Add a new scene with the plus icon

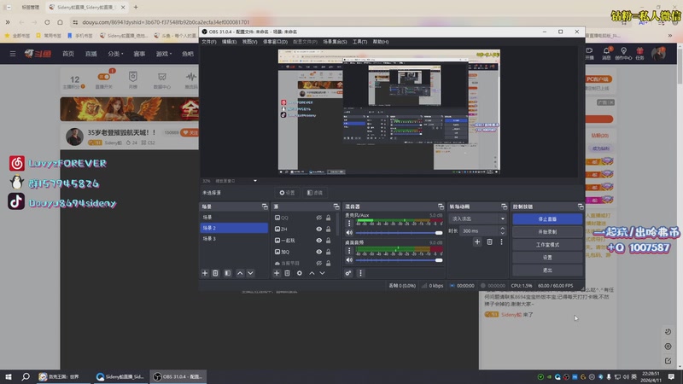205,273
